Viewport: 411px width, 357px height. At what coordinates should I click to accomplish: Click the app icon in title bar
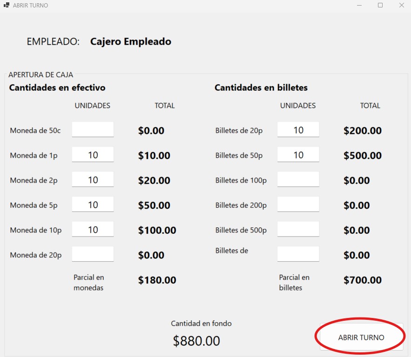pyautogui.click(x=7, y=6)
